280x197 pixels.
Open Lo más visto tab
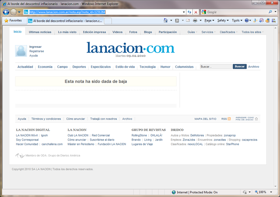tap(67, 32)
